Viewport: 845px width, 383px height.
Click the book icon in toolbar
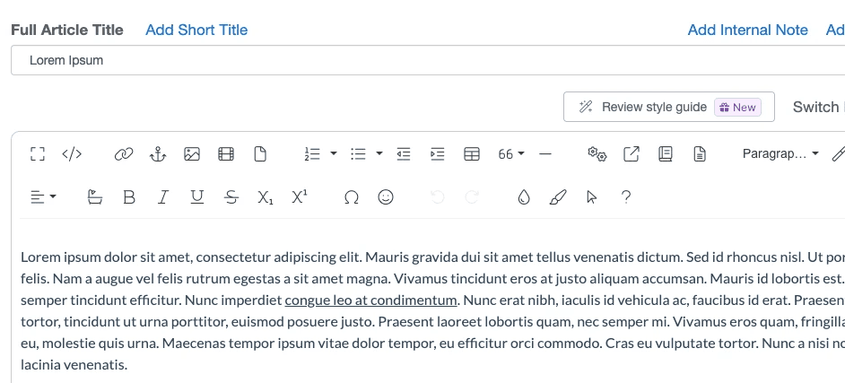point(666,154)
